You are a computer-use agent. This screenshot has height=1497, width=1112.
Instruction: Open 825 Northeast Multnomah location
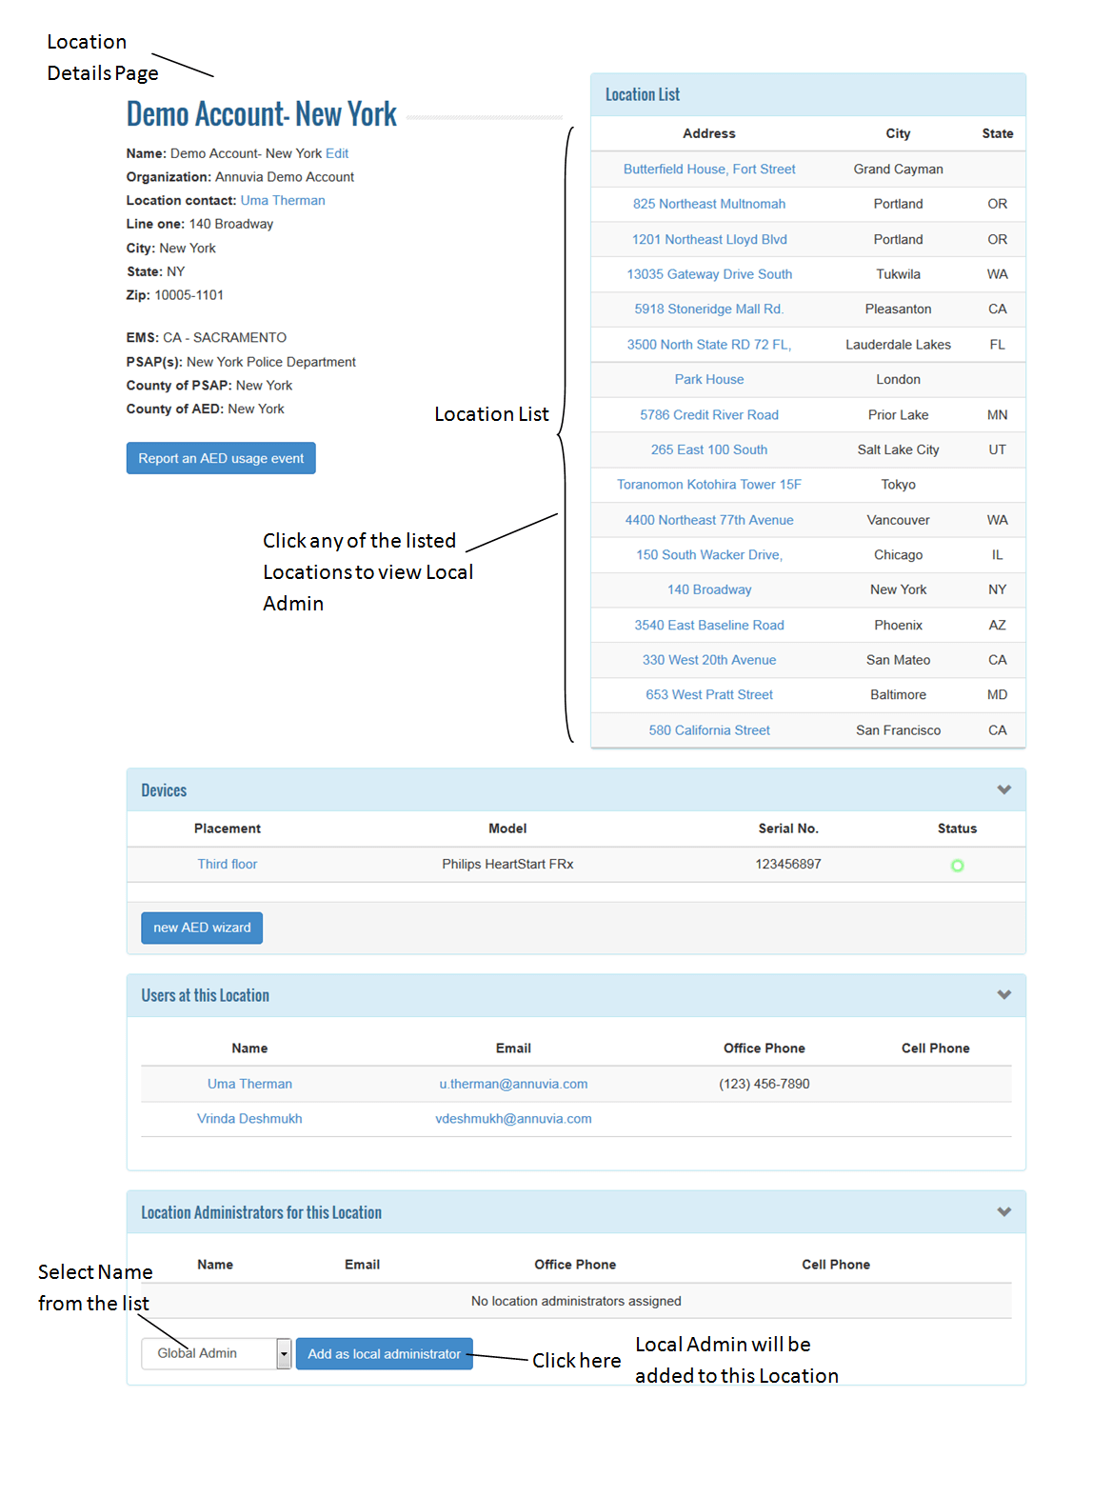[x=709, y=204]
